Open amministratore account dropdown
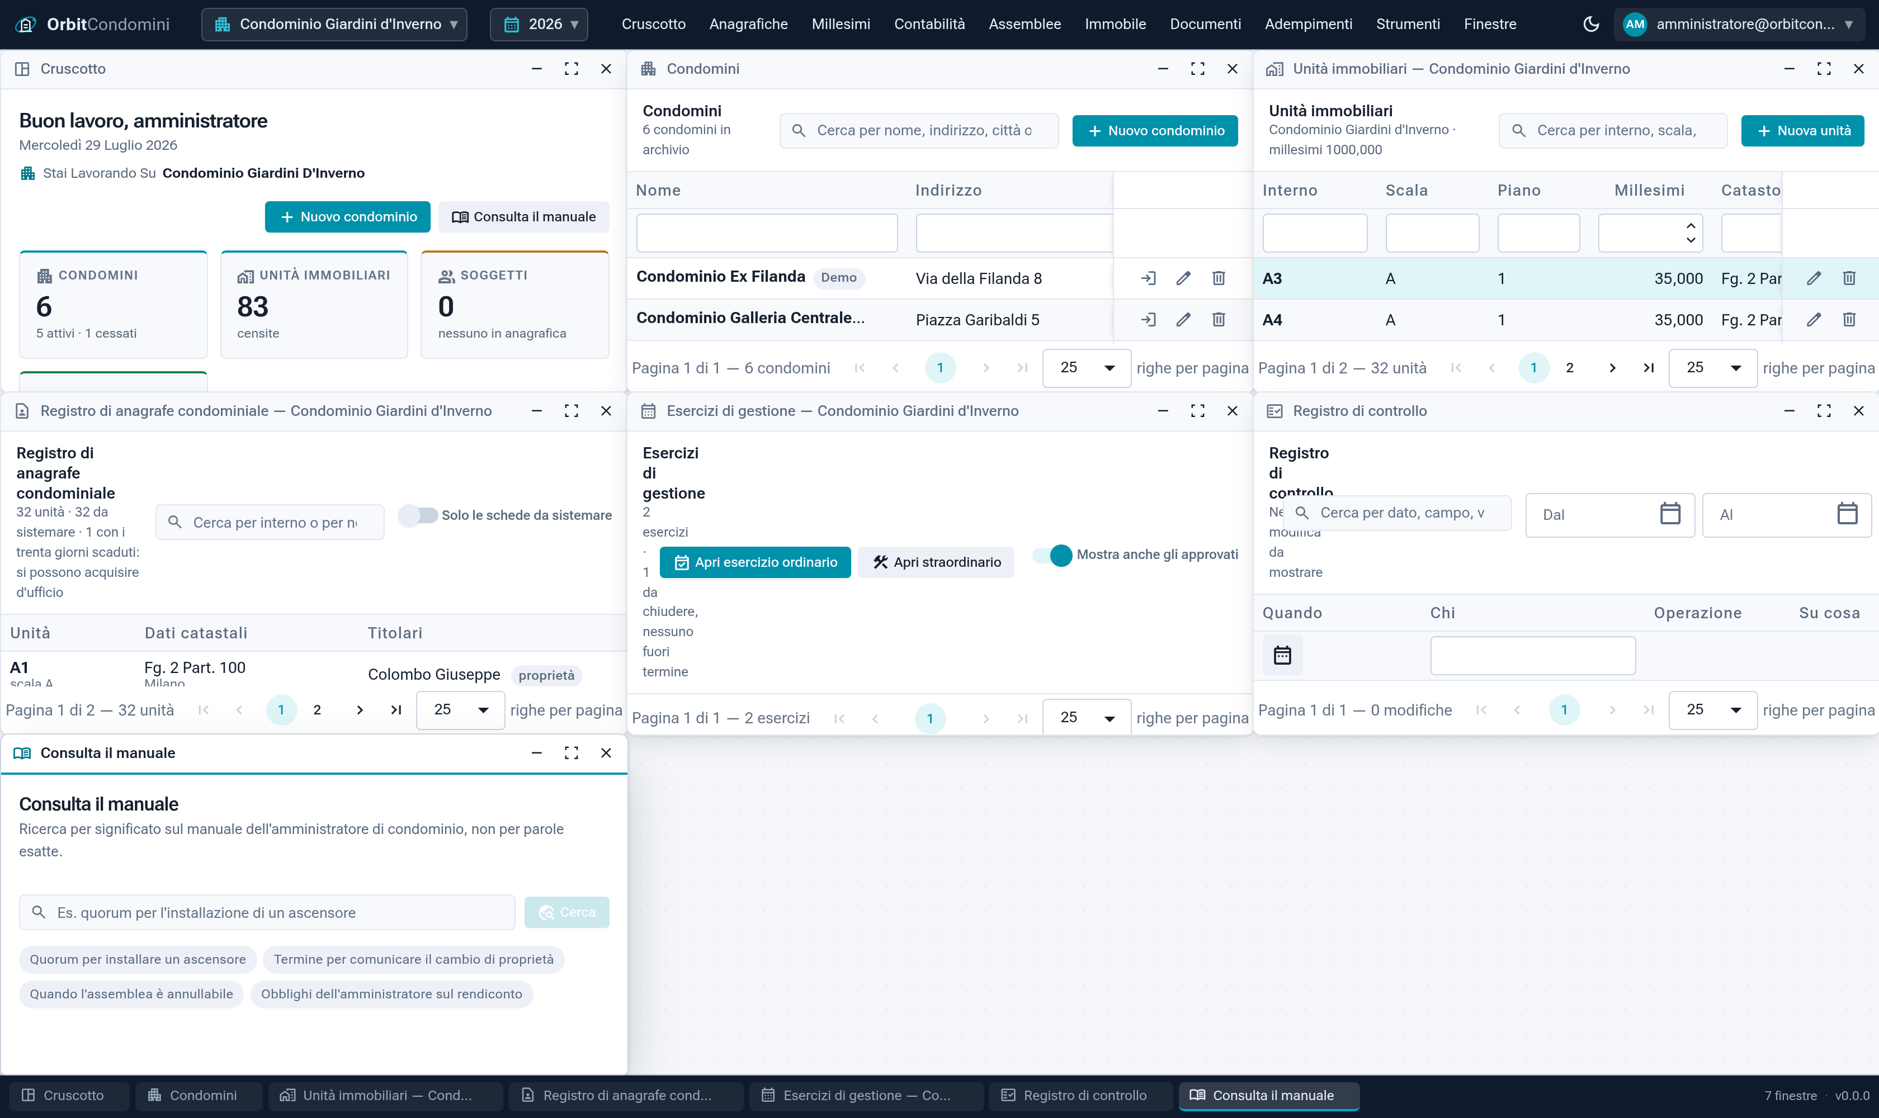Viewport: 1879px width, 1118px height. [1740, 24]
